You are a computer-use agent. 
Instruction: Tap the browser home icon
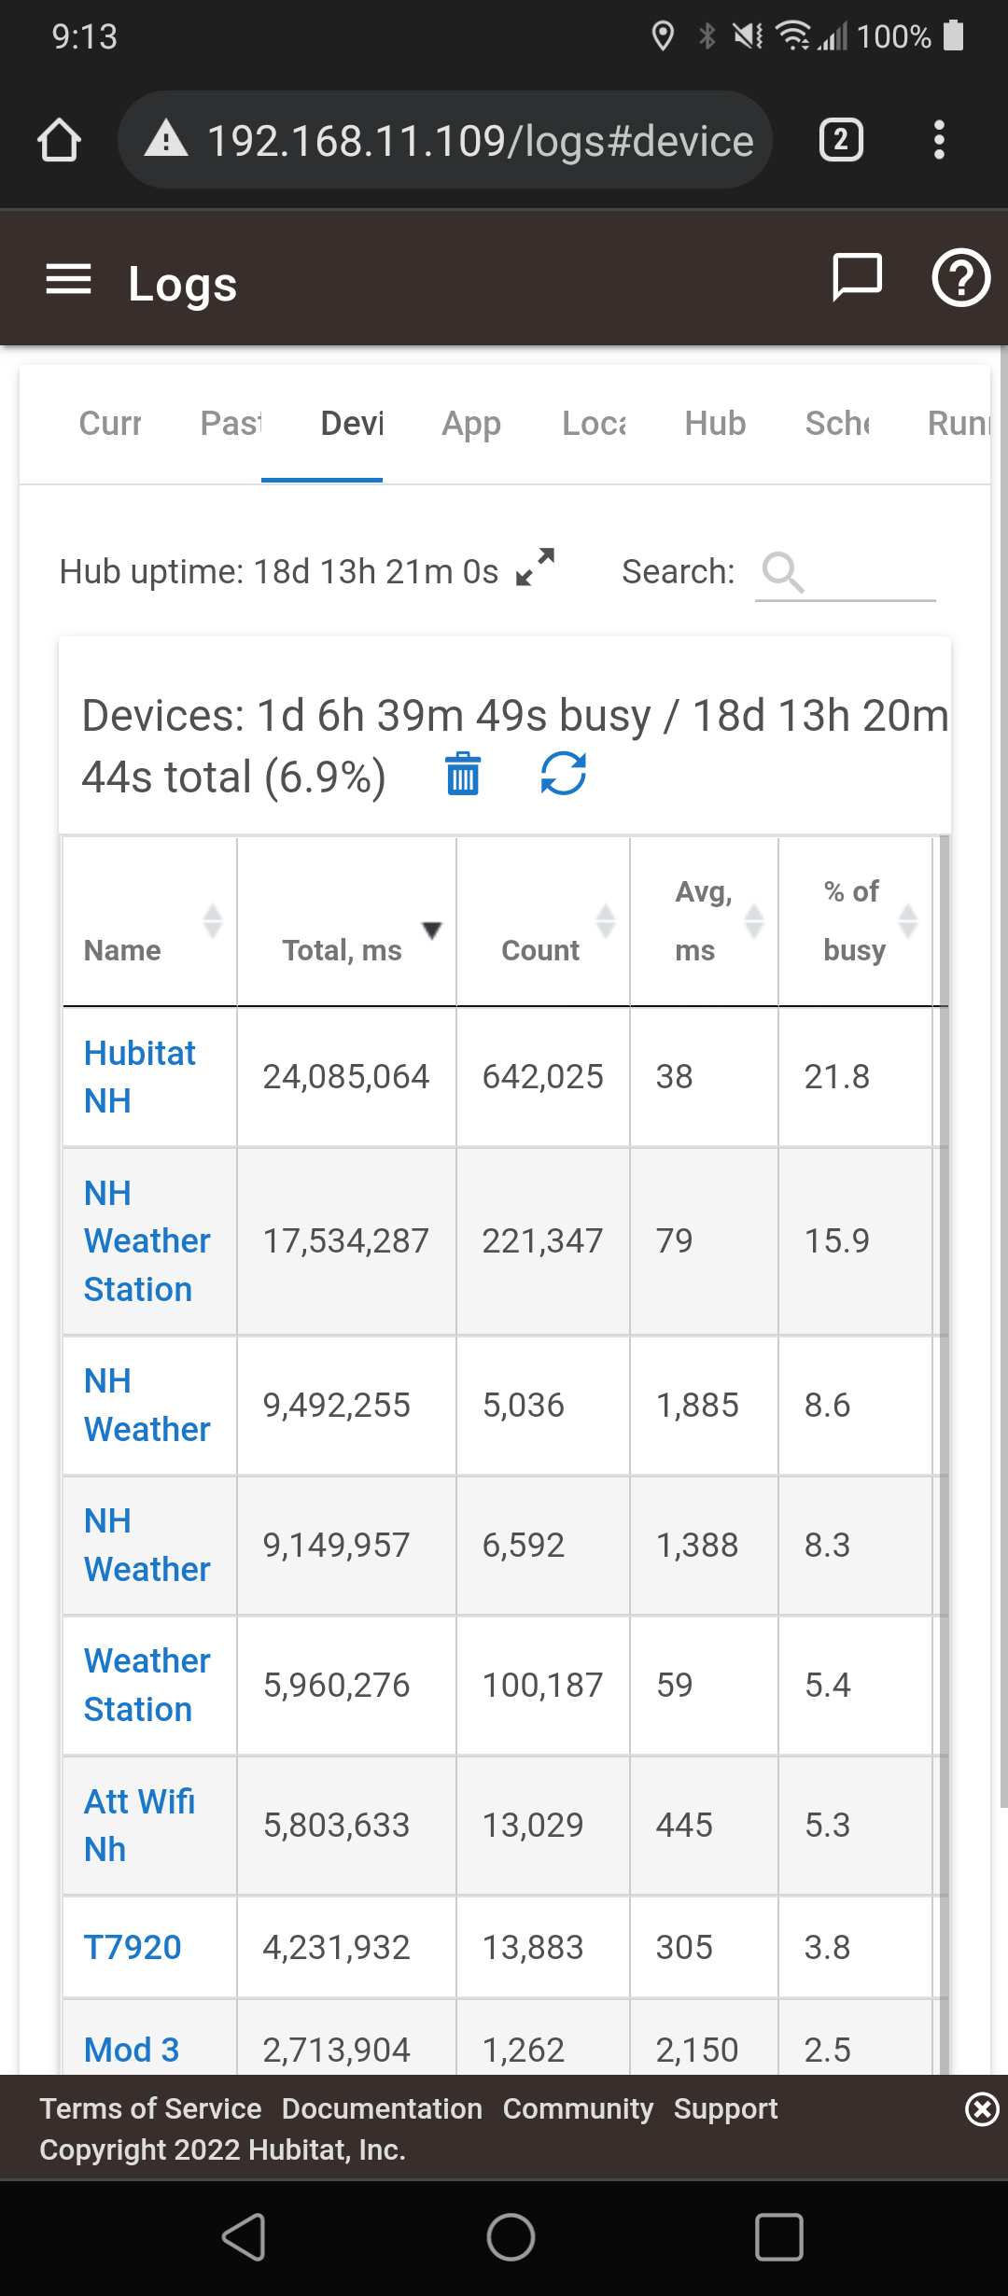click(x=59, y=141)
